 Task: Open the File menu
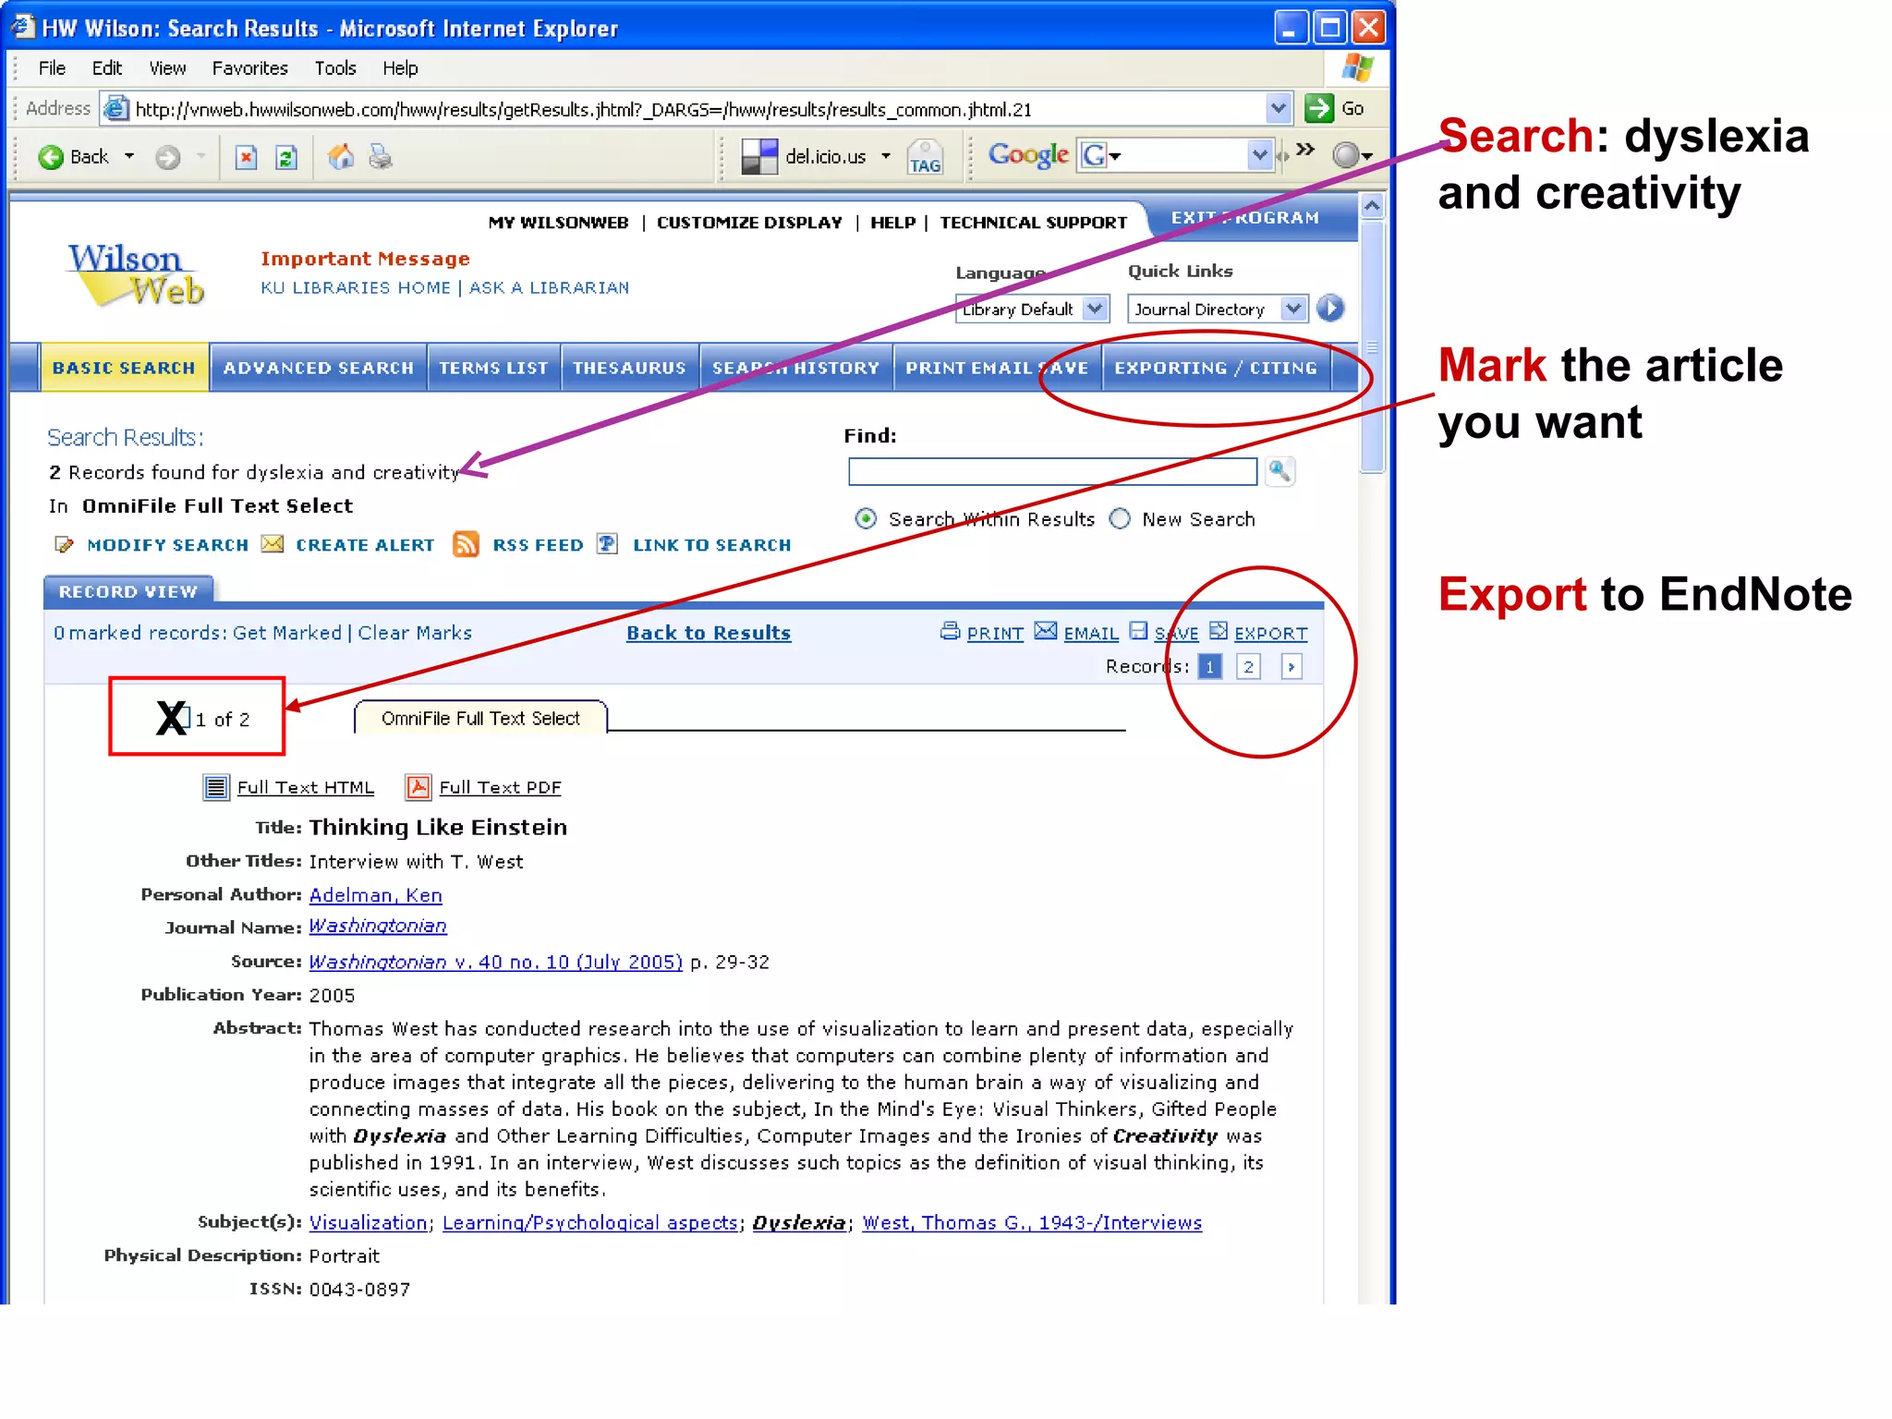point(52,68)
